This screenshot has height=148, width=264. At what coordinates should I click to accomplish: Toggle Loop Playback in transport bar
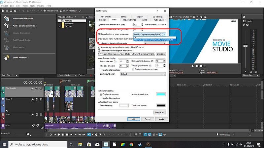(x=50, y=135)
